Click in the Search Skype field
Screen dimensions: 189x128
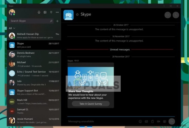pos(31,21)
